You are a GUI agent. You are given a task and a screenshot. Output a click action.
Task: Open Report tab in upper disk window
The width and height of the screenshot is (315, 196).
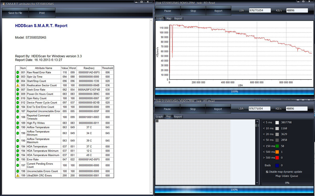(x=178, y=18)
